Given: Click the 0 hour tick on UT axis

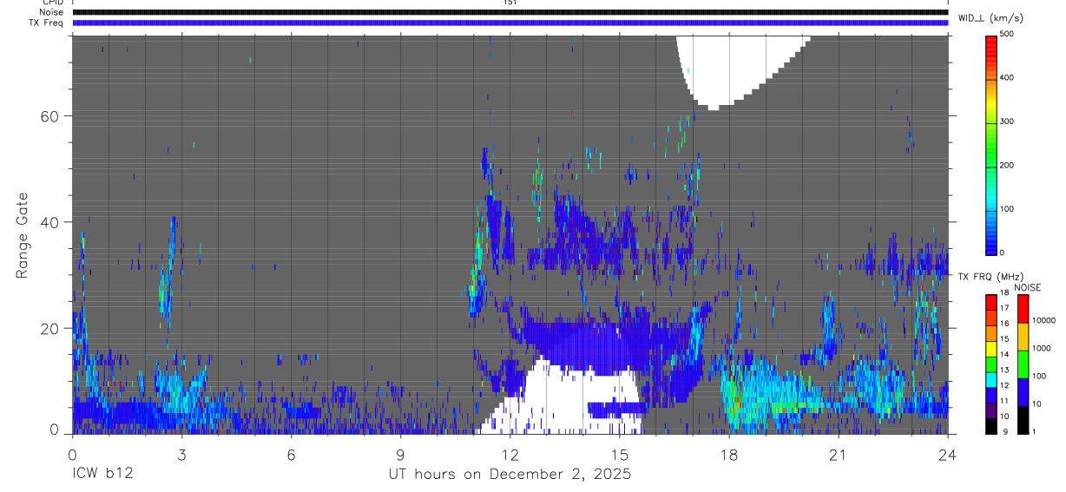Looking at the screenshot, I should [72, 455].
